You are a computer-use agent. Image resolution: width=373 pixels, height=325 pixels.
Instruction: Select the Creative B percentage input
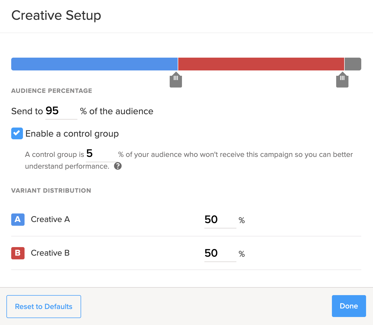(x=220, y=253)
